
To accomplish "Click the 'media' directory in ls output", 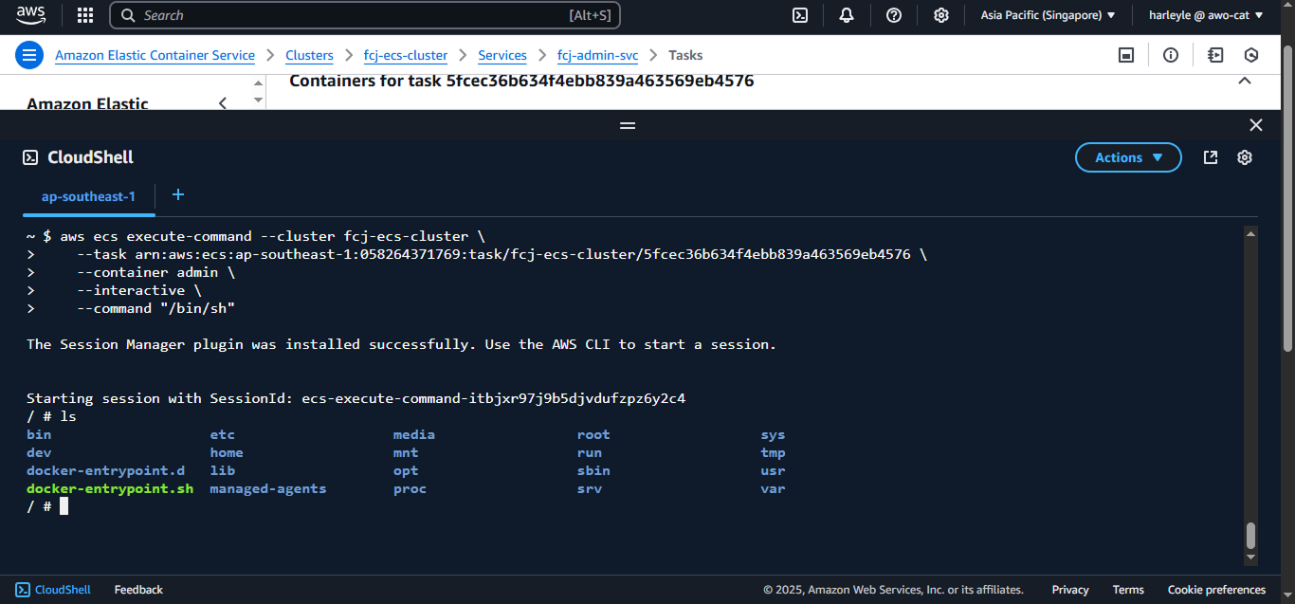I will (414, 434).
